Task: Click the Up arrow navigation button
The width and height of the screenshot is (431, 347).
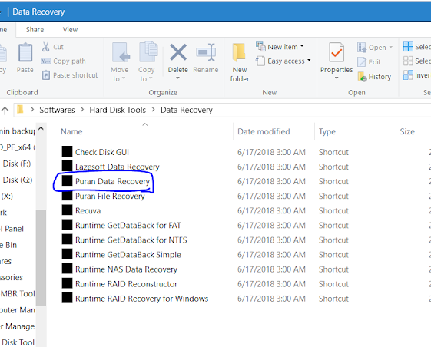Action: [5, 111]
